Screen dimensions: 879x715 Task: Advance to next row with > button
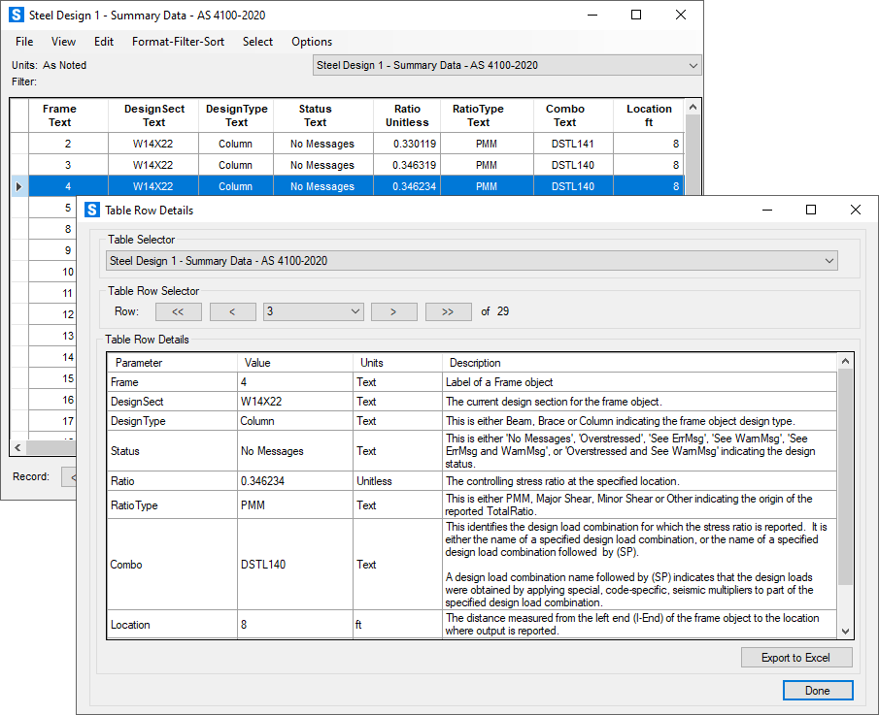pos(393,311)
